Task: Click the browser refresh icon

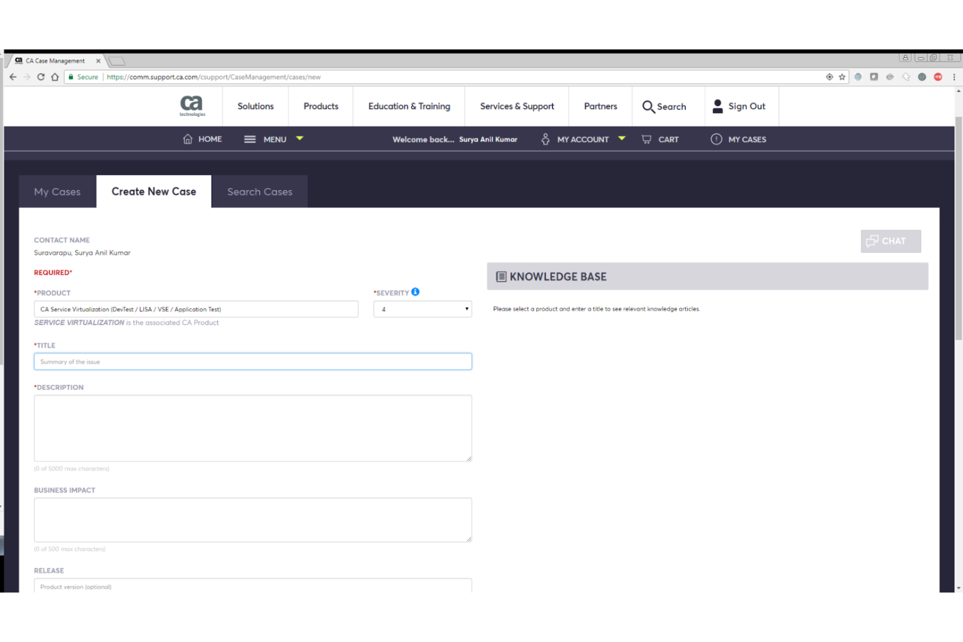Action: (41, 77)
